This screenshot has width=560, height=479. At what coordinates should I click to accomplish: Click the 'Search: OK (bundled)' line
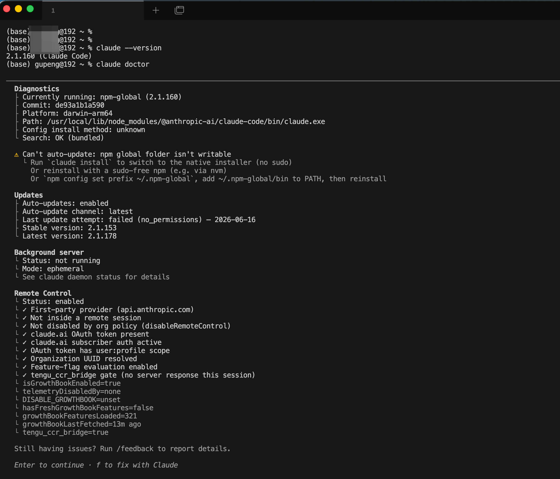(x=63, y=138)
